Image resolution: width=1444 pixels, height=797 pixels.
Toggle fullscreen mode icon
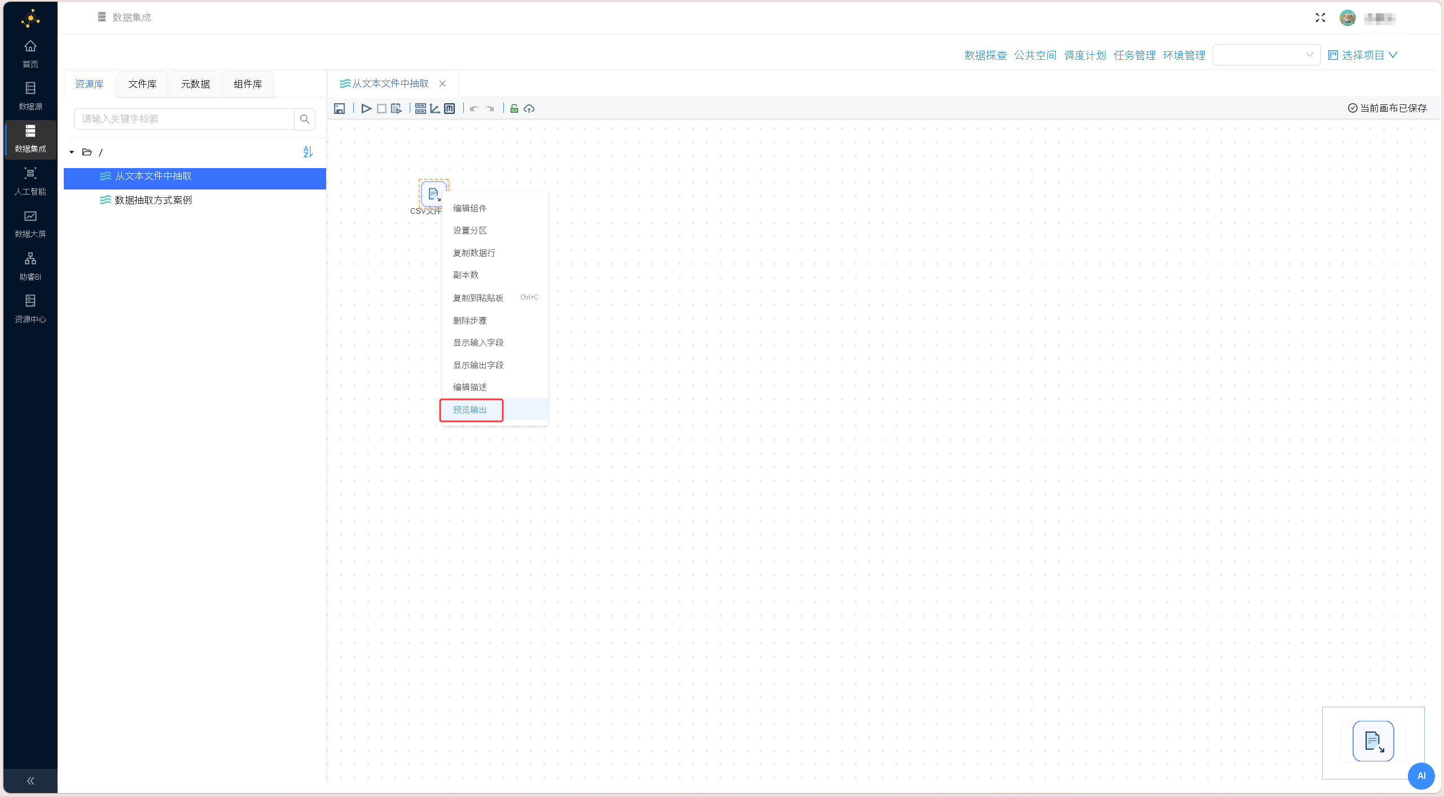pos(1320,18)
